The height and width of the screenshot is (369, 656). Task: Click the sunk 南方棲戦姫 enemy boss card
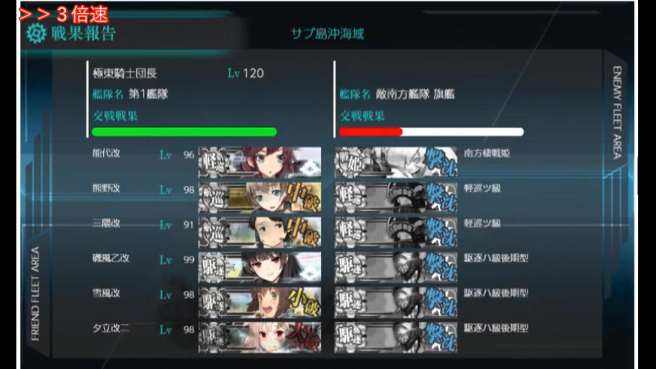396,163
